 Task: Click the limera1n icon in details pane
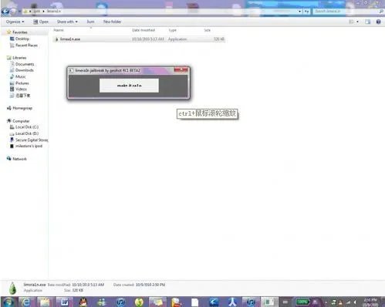coord(13,288)
